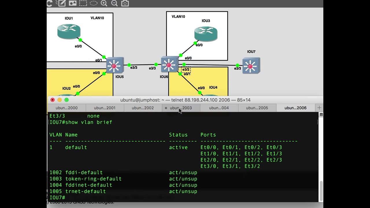The width and height of the screenshot is (370, 208).
Task: Click the IOU2 node label
Action: pos(66,88)
